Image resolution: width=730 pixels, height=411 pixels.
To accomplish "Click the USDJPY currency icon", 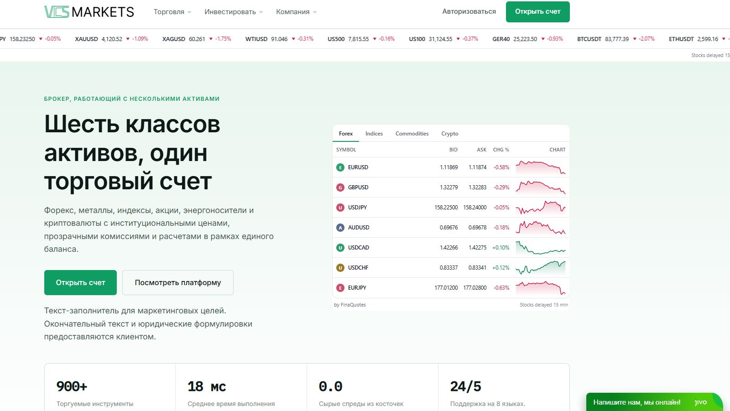I will click(340, 208).
